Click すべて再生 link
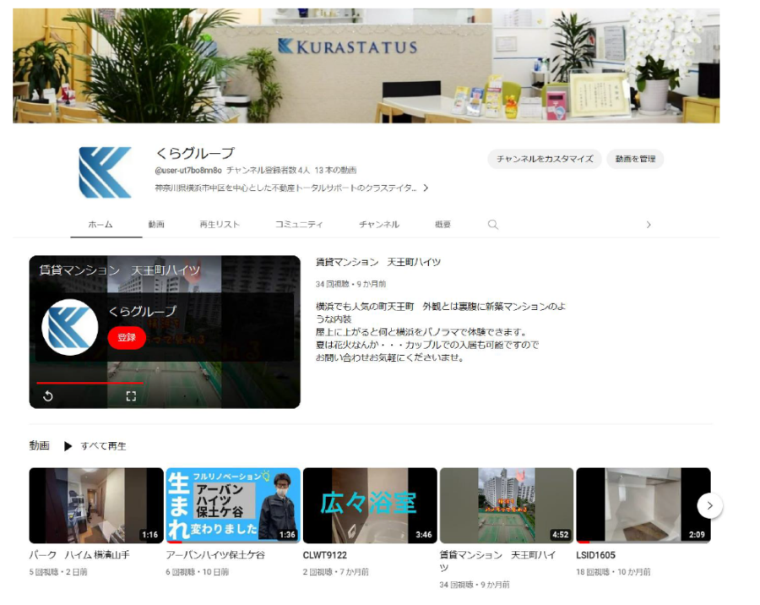The width and height of the screenshot is (760, 605). point(103,446)
